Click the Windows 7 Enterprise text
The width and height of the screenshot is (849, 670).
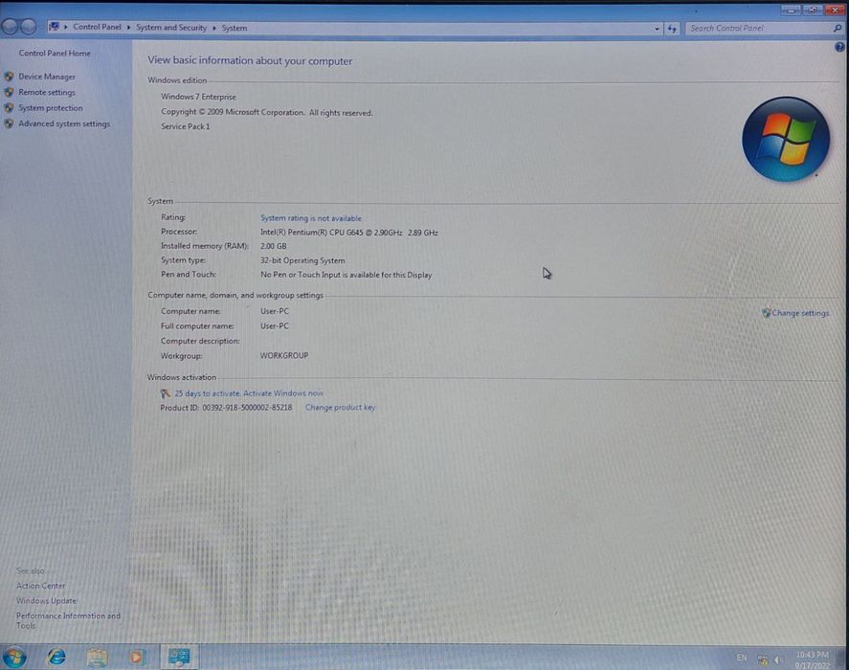(x=198, y=97)
